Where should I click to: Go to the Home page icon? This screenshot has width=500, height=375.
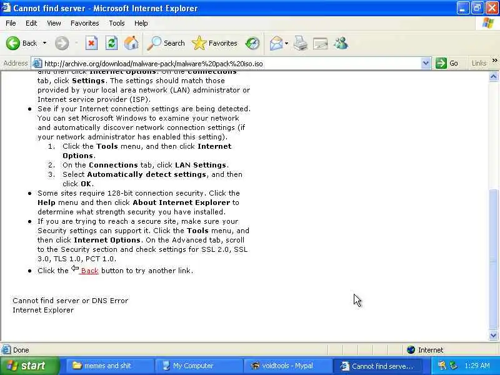point(131,43)
